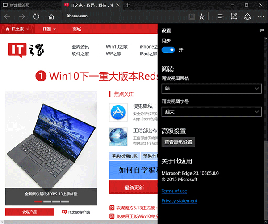Make a web note with pen icon
This screenshot has width=268, height=224.
[234, 16]
